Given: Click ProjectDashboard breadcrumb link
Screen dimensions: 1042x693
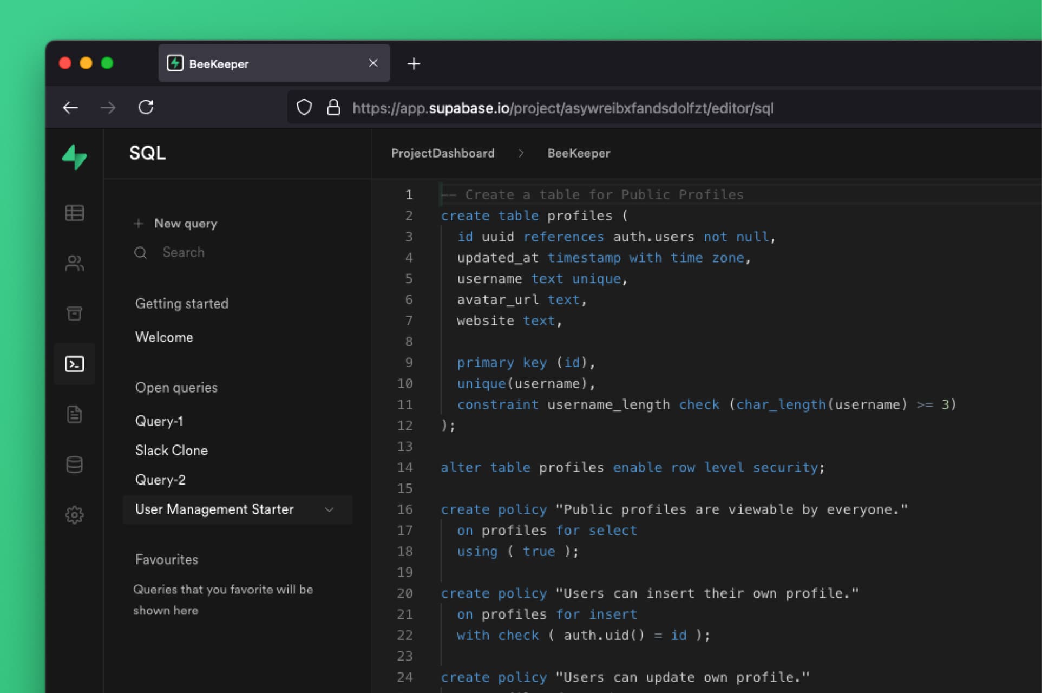Looking at the screenshot, I should 442,153.
